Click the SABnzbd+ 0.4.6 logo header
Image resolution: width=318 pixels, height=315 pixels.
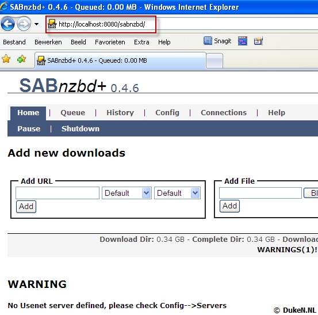[79, 85]
